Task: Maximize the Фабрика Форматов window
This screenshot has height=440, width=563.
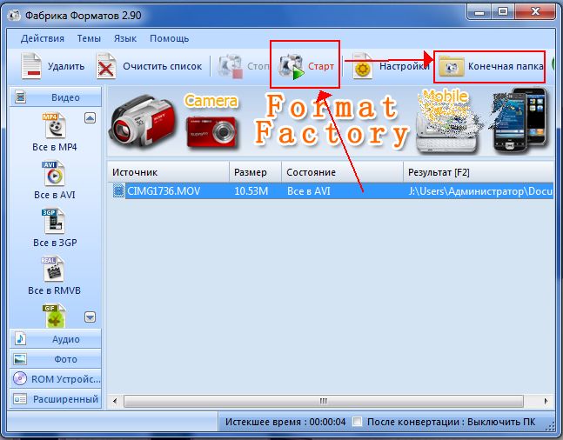Action: [503, 12]
